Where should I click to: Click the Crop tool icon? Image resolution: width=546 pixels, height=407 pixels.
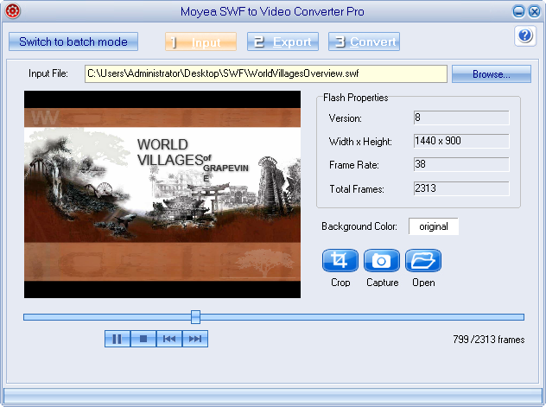[340, 260]
